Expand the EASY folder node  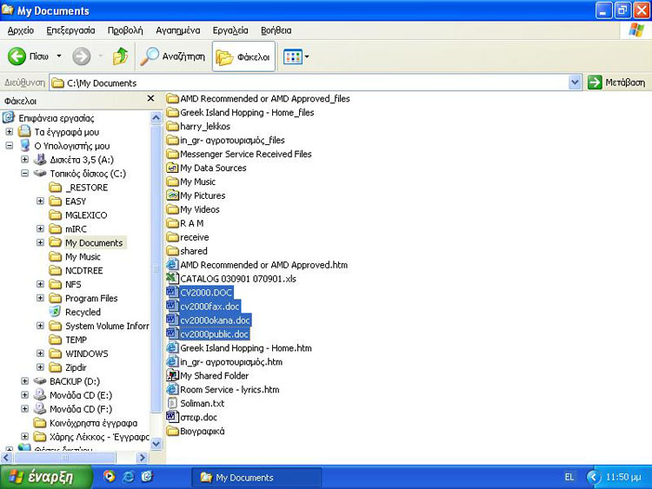coord(40,202)
